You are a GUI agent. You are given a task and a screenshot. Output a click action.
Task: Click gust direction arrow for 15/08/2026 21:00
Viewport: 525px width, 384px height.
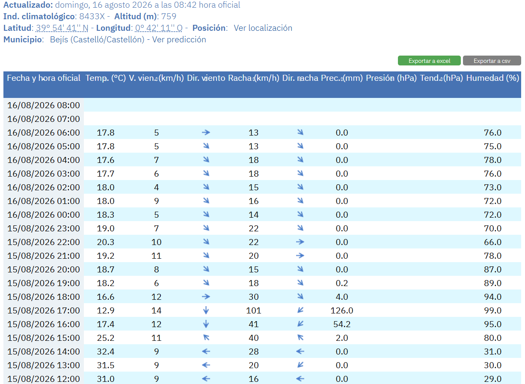point(300,256)
